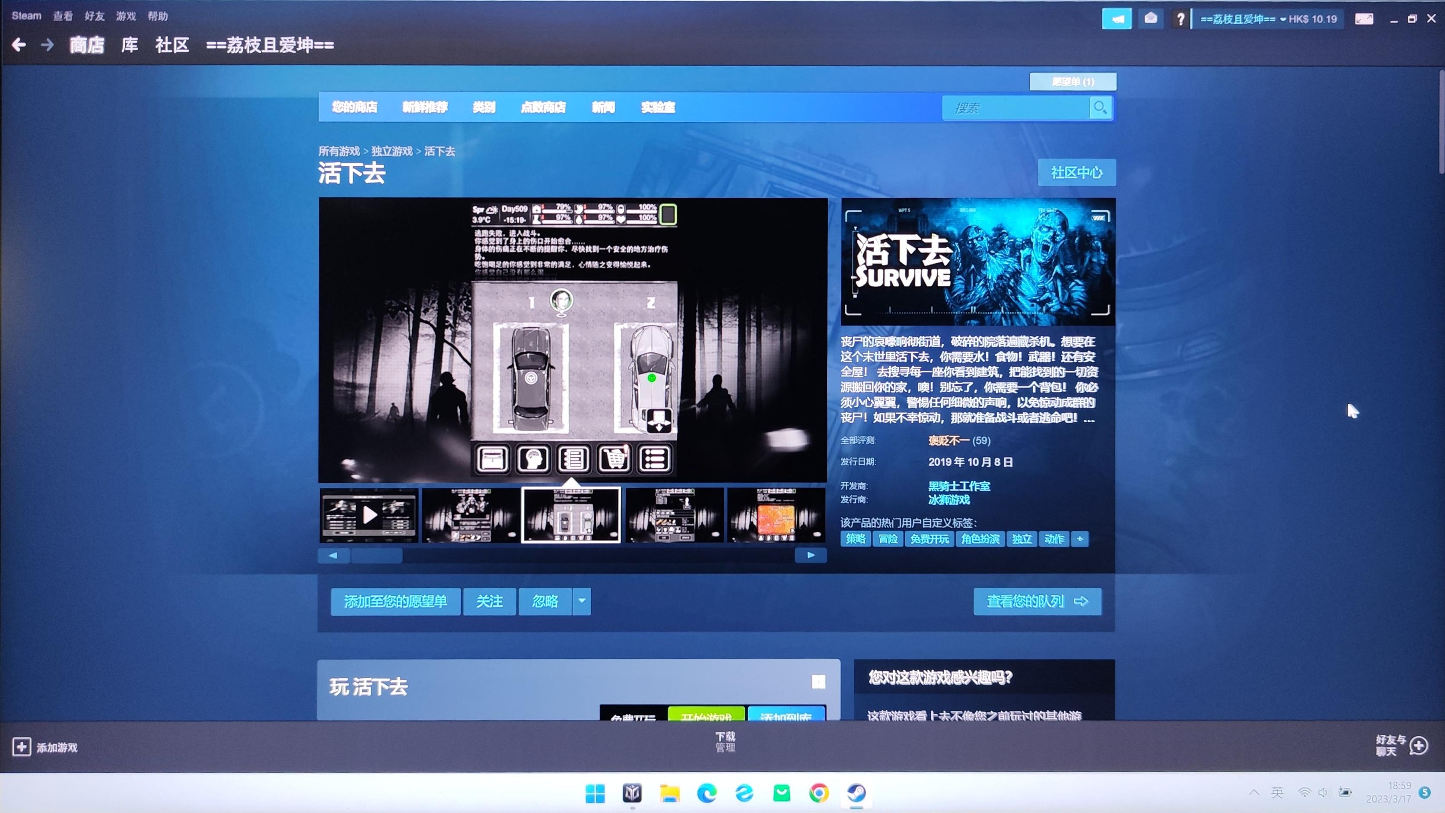1445x813 pixels.
Task: Open the 您的商店 store menu
Action: pos(354,107)
